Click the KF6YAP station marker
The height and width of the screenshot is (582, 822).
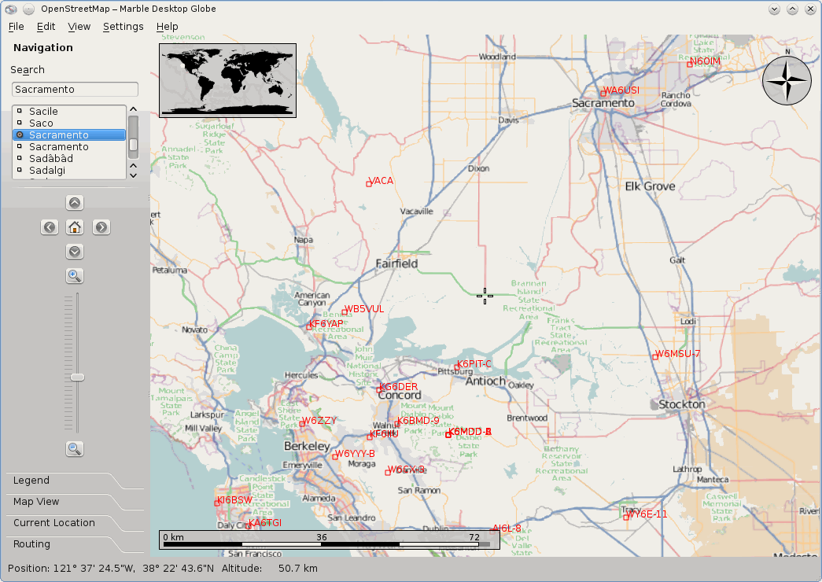tap(309, 327)
